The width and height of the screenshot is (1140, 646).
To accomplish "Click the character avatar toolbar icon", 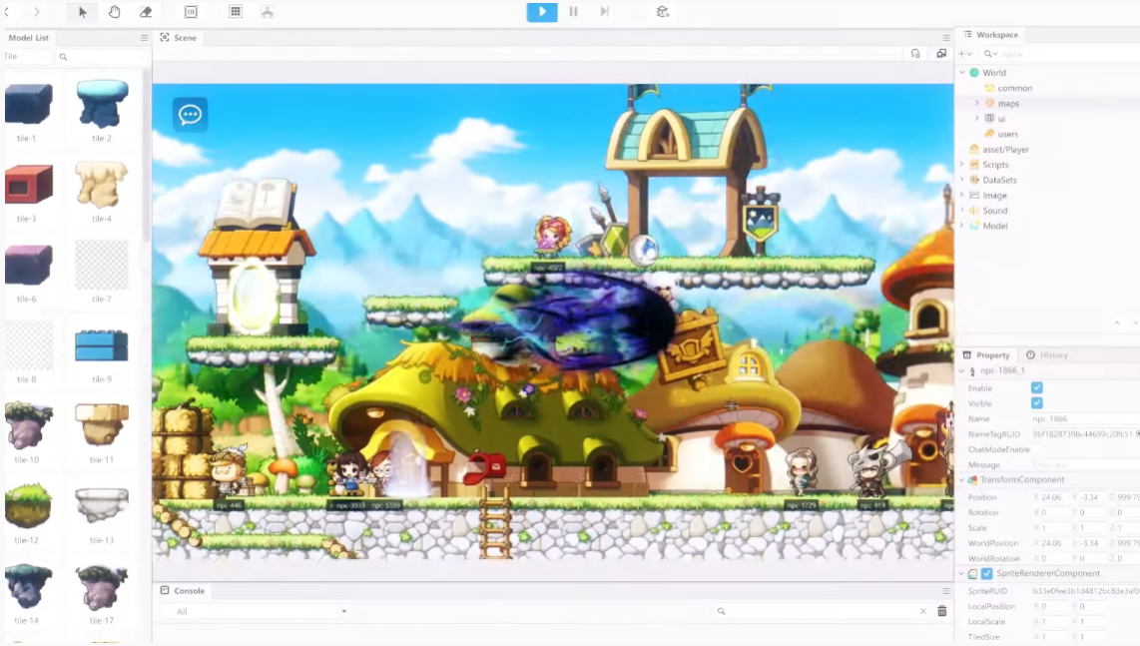I will tap(267, 12).
